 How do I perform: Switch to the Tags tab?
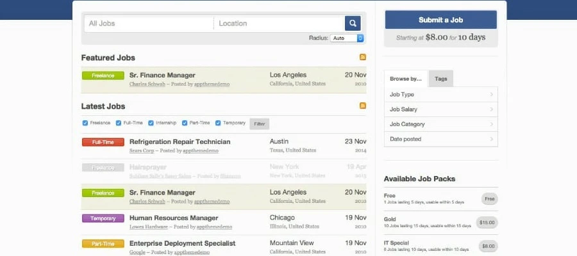441,79
